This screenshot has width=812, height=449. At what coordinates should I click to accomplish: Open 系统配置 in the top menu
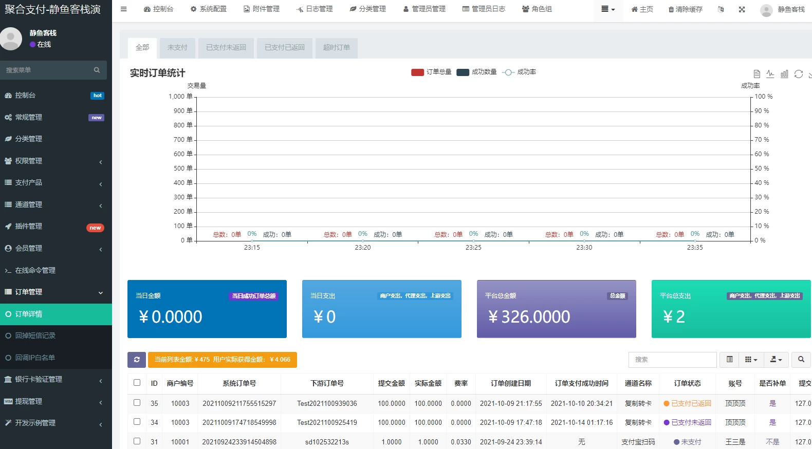tap(208, 9)
